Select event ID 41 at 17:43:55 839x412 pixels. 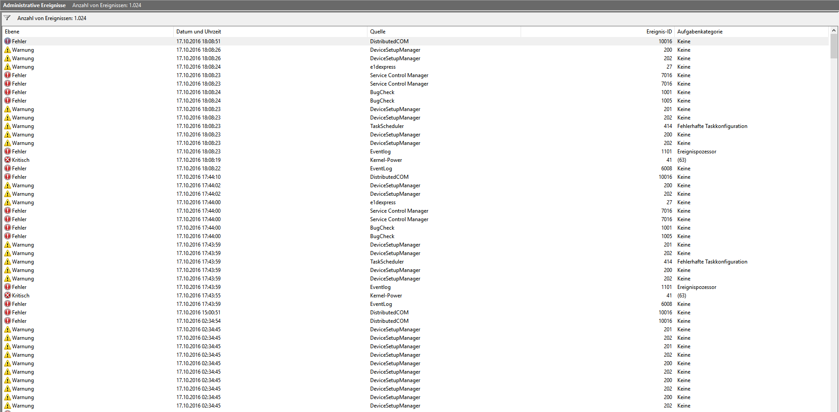coord(669,295)
